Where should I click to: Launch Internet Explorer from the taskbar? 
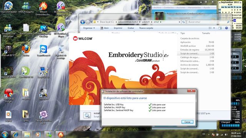[15, 135]
